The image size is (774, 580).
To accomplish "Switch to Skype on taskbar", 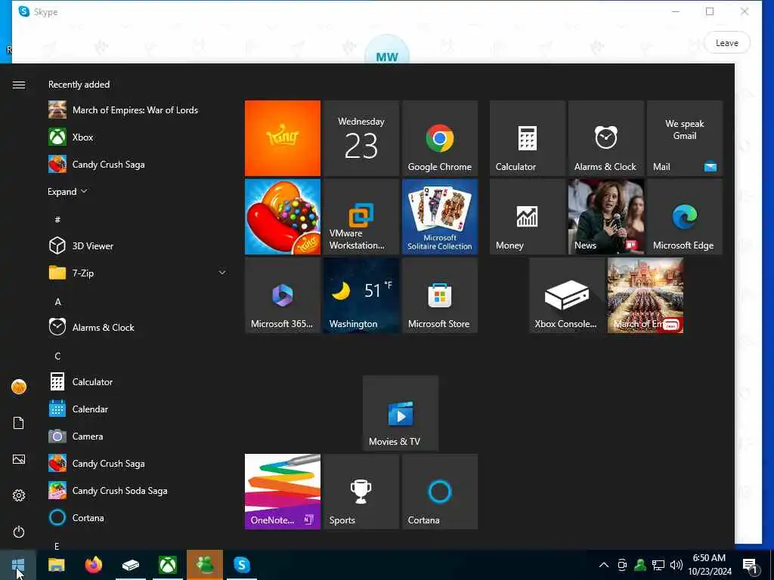I will coord(242,565).
